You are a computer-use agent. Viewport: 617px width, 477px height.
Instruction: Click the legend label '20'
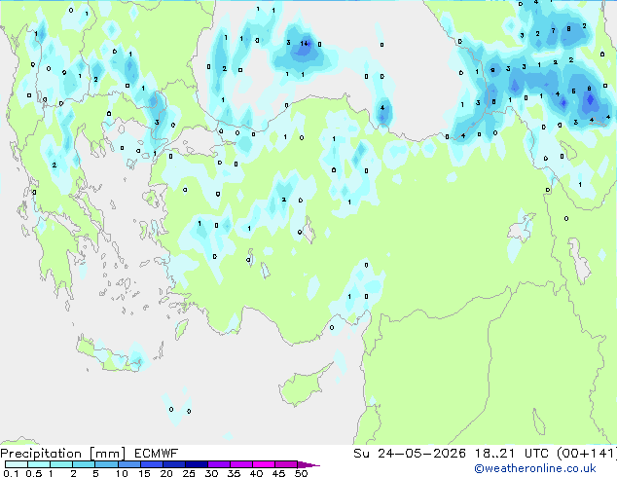(x=166, y=473)
